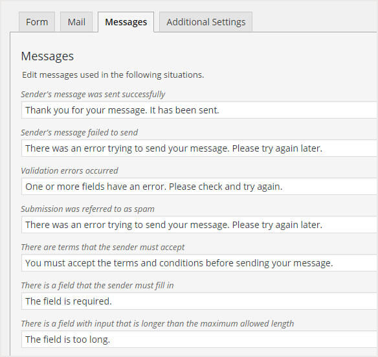
Task: Focus the validation errors message field
Action: point(199,187)
